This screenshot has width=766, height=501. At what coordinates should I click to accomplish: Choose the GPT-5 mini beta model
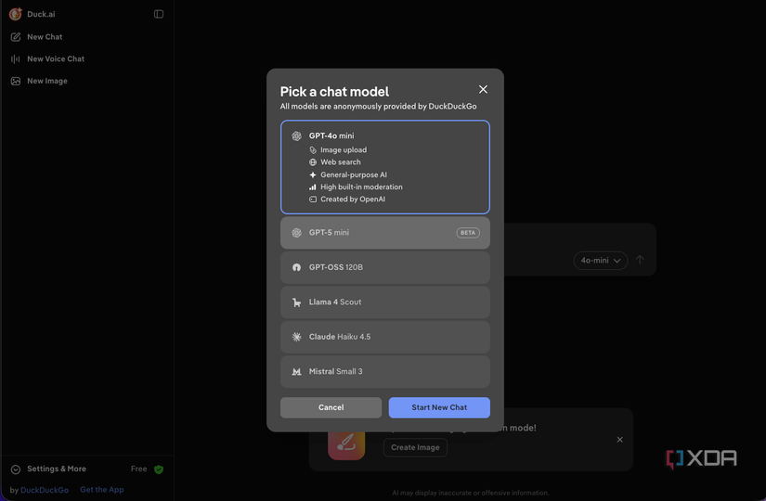tap(384, 233)
